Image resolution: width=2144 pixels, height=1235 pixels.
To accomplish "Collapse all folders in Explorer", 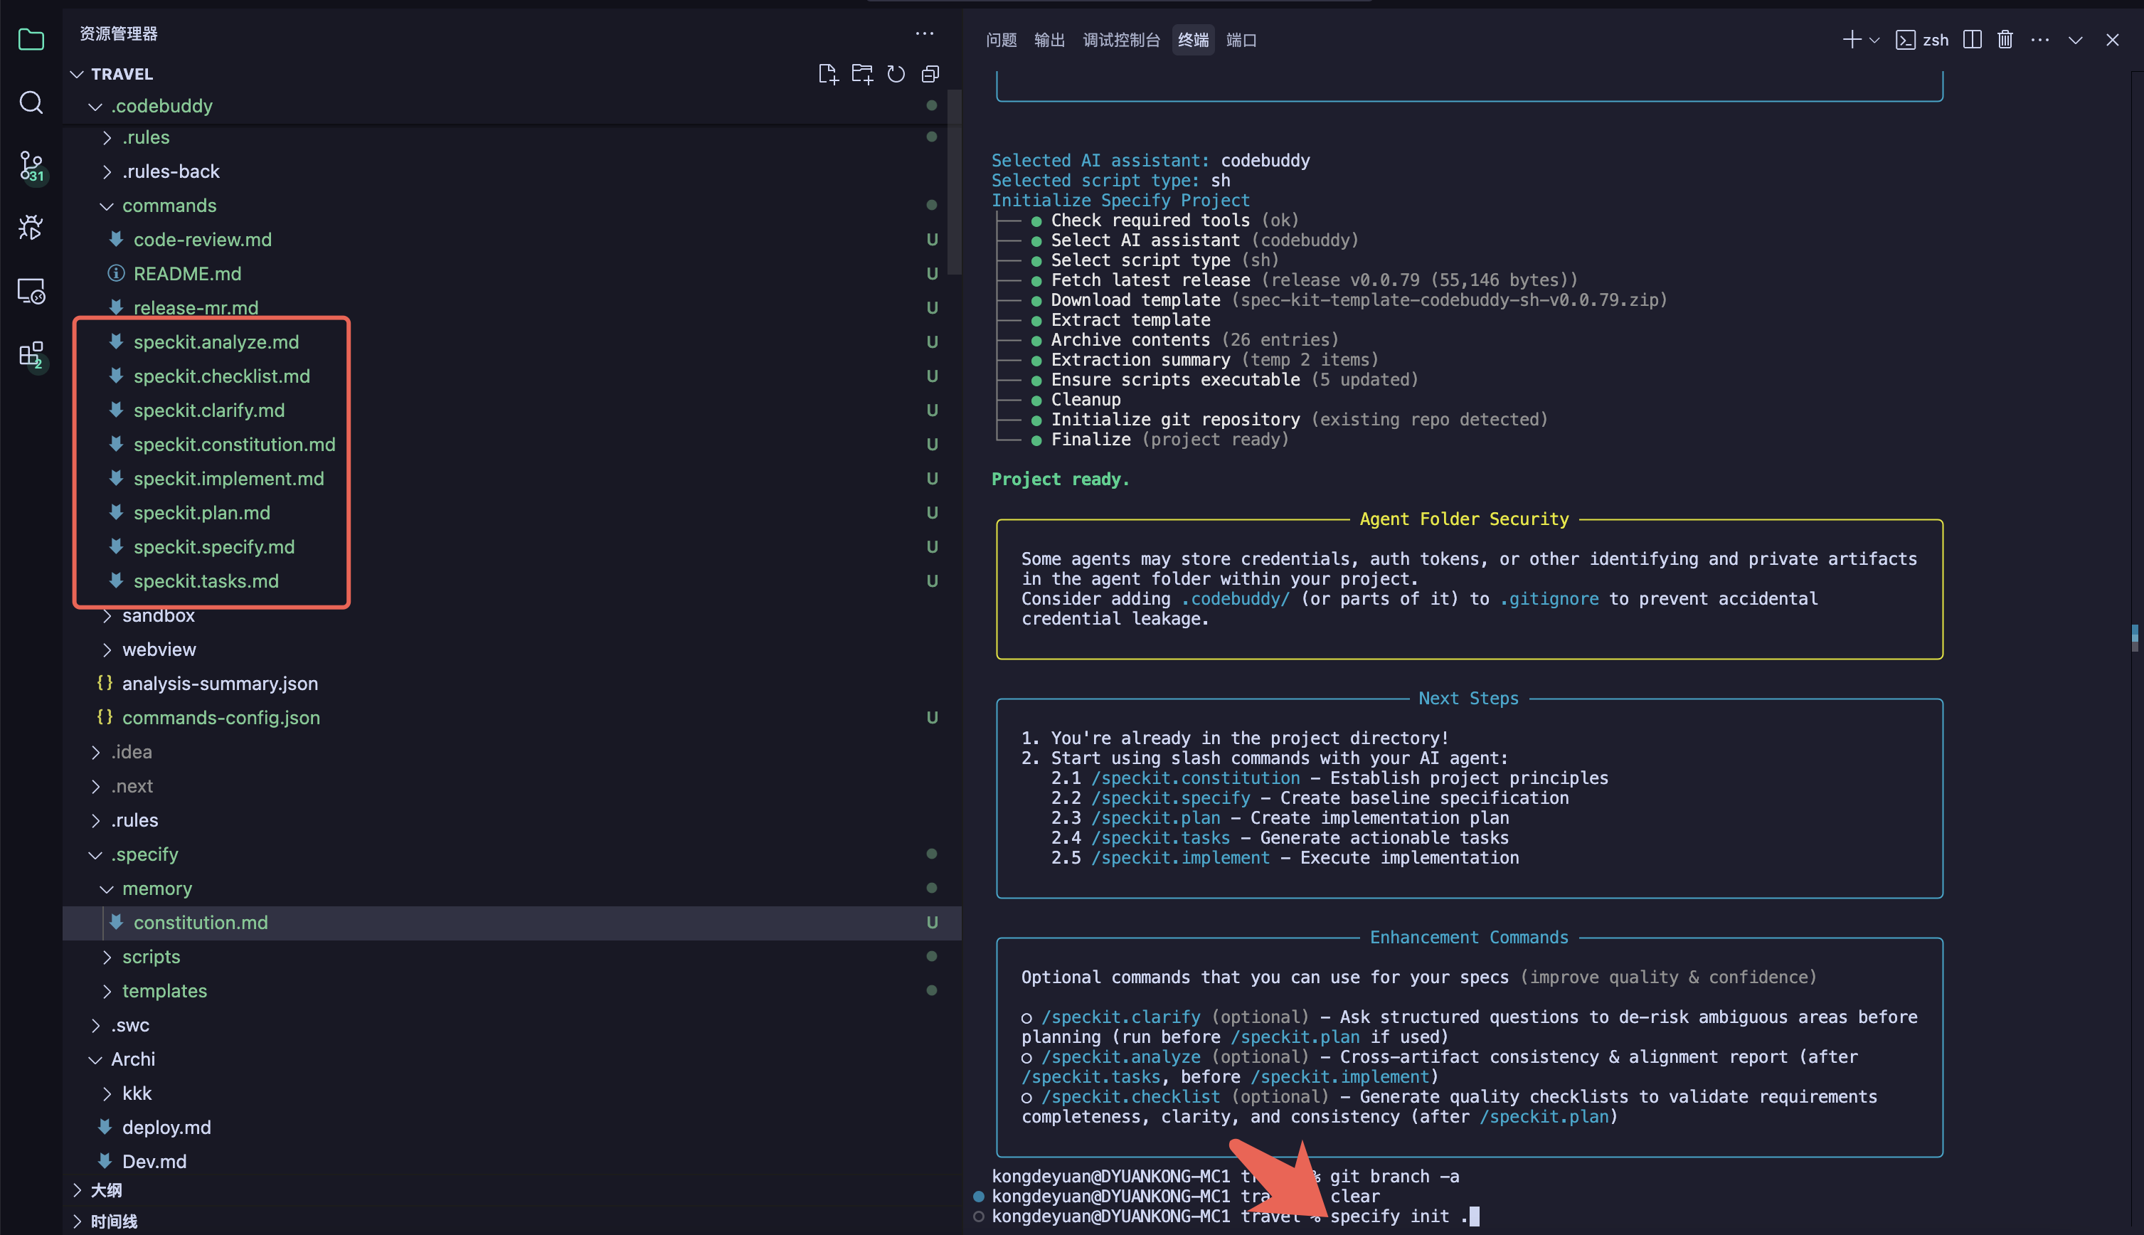I will 930,75.
